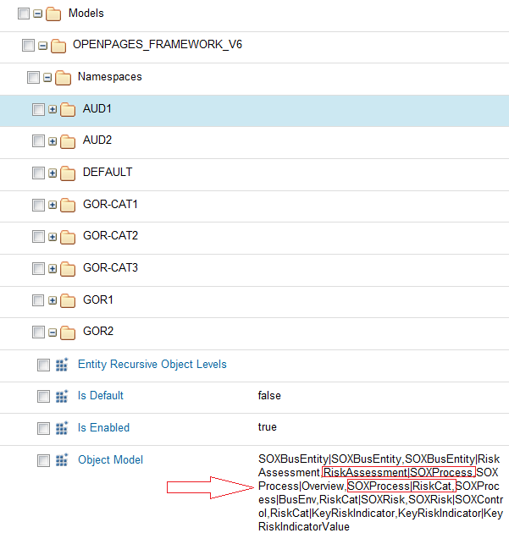Check the GOR2 checkbox

click(x=38, y=332)
